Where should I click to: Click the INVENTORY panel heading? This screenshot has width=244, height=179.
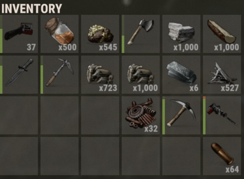(x=32, y=8)
